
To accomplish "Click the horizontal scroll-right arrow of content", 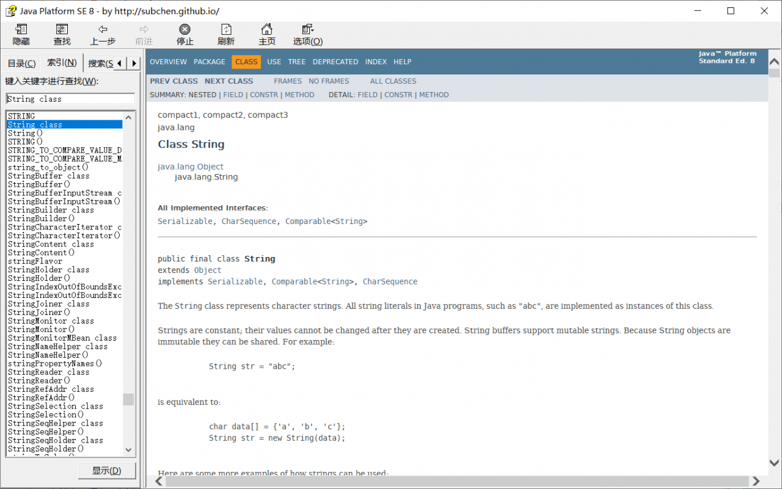I will (x=756, y=481).
